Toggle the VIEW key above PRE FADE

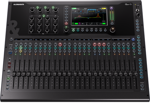[x=11, y=39]
